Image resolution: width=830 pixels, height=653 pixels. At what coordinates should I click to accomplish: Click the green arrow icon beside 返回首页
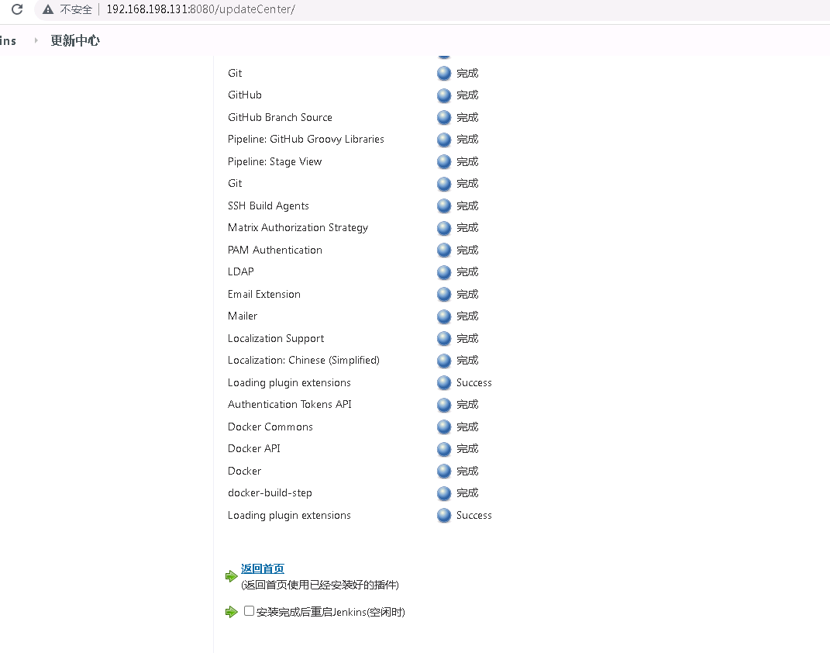coord(231,576)
